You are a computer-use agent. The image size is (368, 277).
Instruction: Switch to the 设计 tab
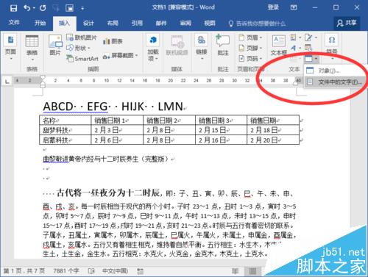coord(88,23)
